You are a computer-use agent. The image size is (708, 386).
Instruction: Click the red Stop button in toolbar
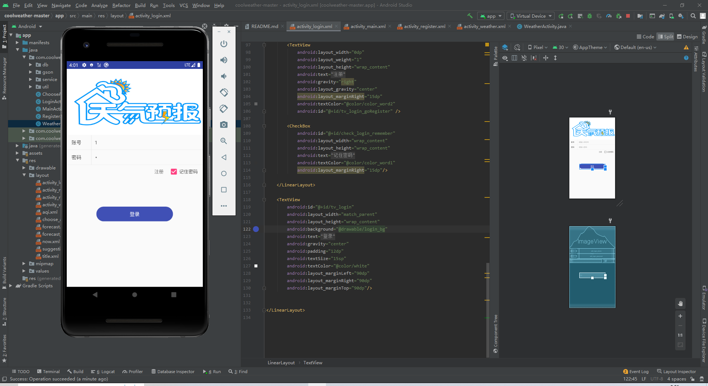628,16
